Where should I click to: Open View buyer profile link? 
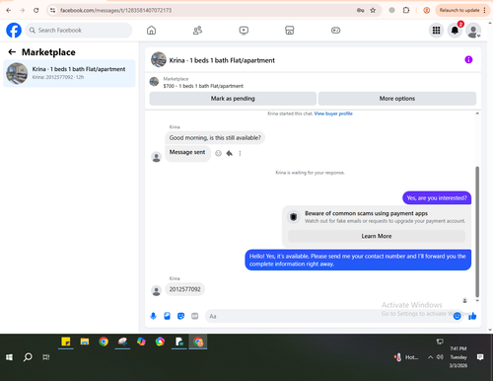333,114
